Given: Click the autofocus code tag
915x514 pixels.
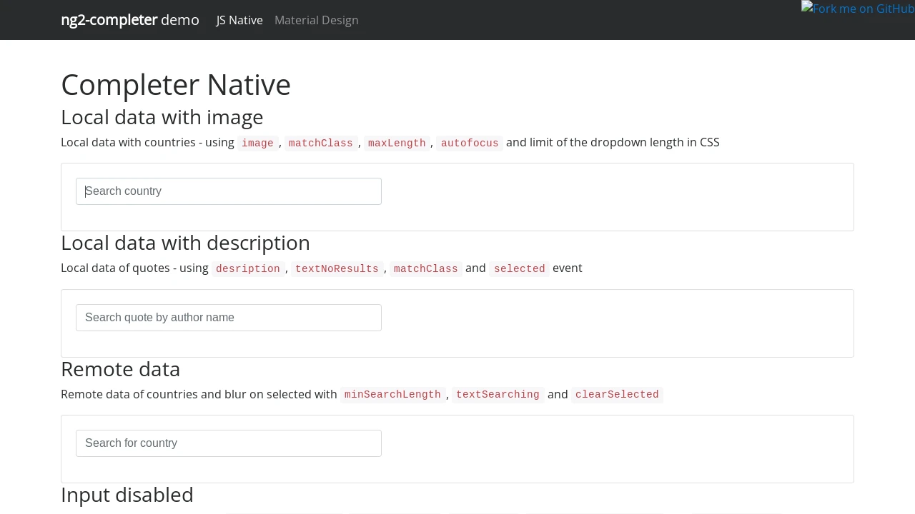Looking at the screenshot, I should pos(470,143).
